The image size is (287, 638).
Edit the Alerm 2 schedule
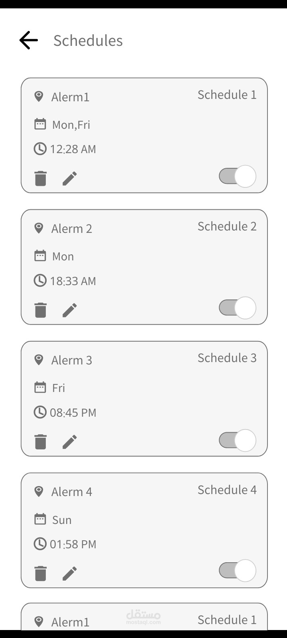point(70,310)
